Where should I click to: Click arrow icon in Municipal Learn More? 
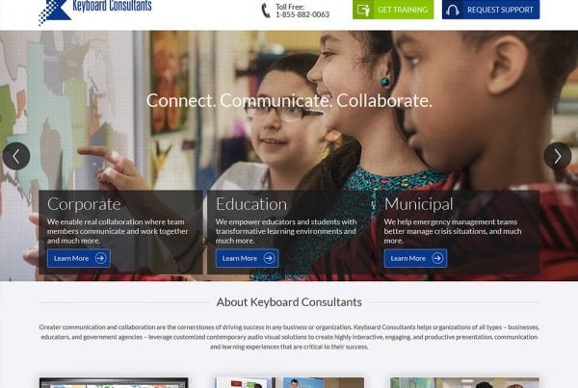click(437, 258)
